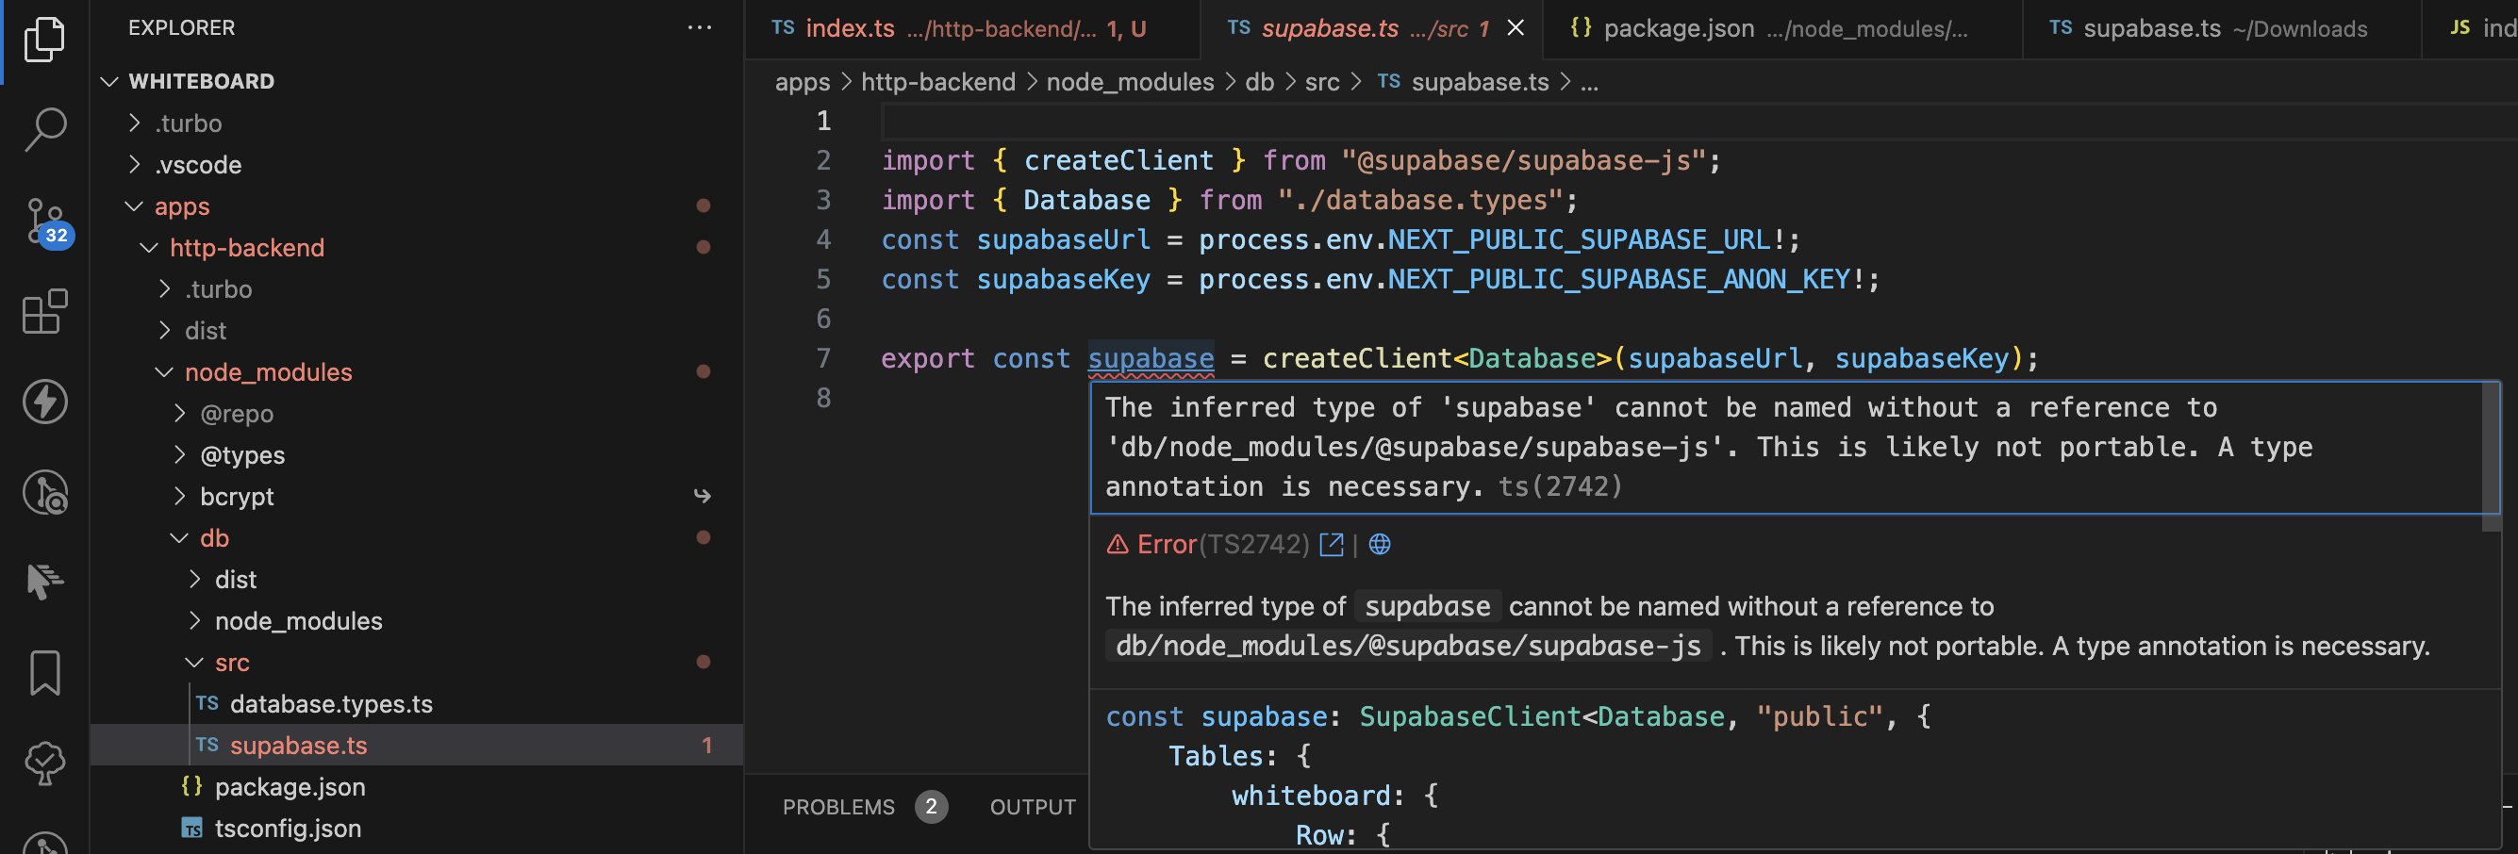Click breadcrumb item apps

[802, 82]
